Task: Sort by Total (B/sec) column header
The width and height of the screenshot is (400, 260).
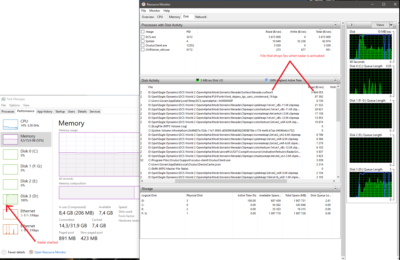Action: click(323, 32)
